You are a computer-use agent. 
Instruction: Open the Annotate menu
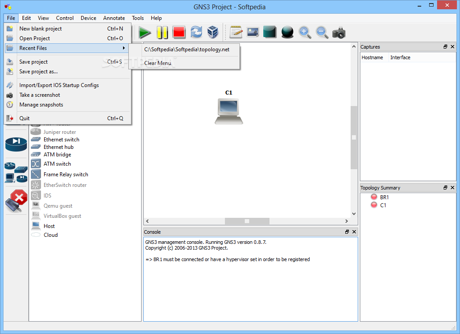114,18
